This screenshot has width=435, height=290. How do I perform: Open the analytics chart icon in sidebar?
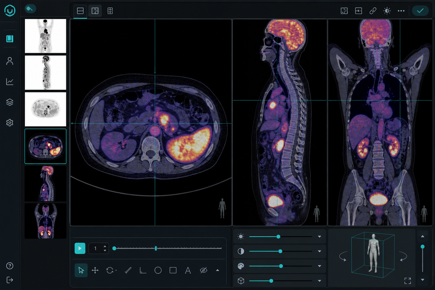(x=10, y=82)
